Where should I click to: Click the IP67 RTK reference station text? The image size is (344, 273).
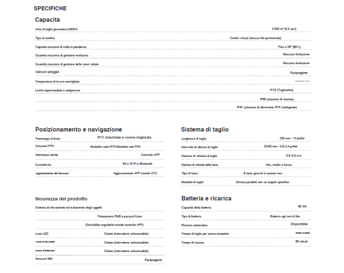click(x=267, y=107)
